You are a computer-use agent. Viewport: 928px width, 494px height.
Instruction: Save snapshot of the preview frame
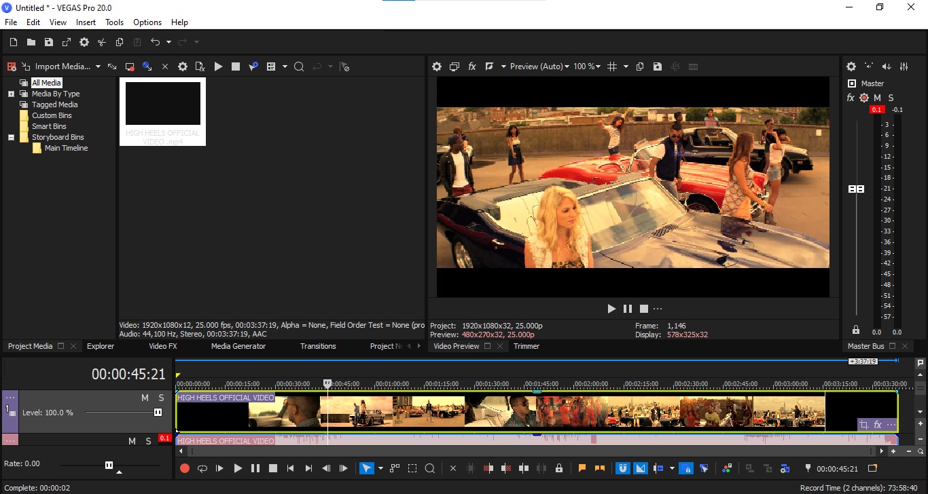pyautogui.click(x=657, y=66)
